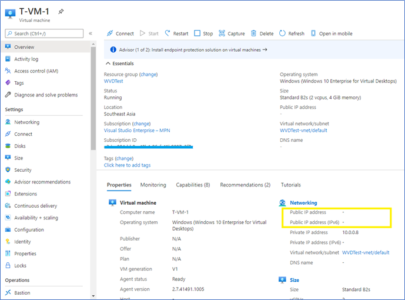Click change next to Subscription

(x=141, y=124)
